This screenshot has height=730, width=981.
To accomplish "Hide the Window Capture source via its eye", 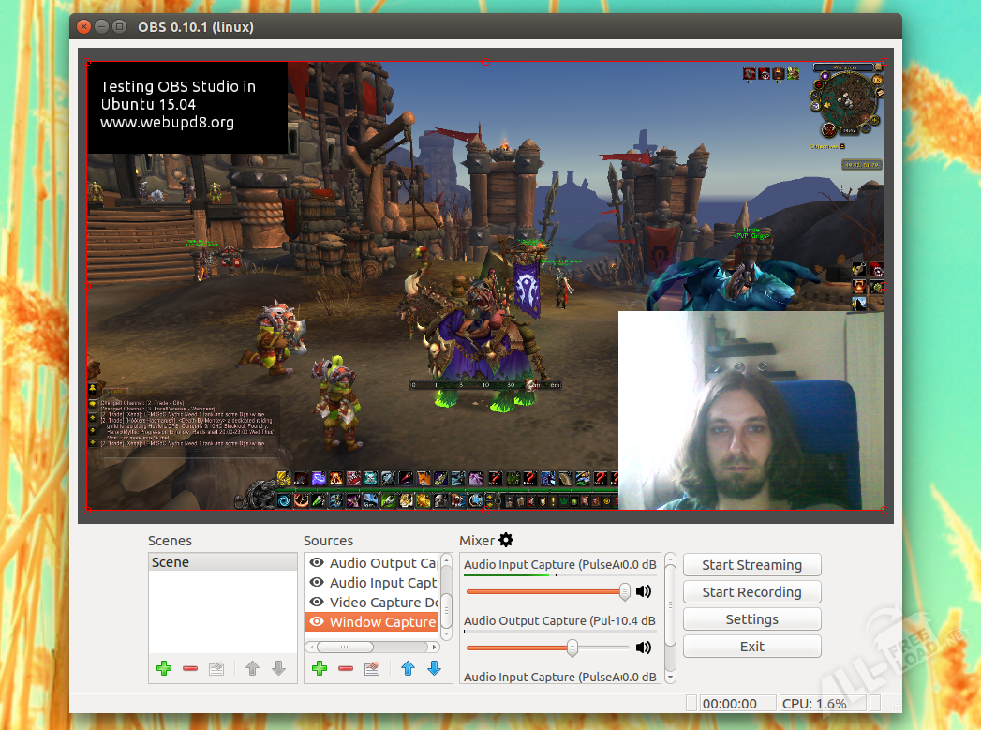I will click(x=317, y=621).
